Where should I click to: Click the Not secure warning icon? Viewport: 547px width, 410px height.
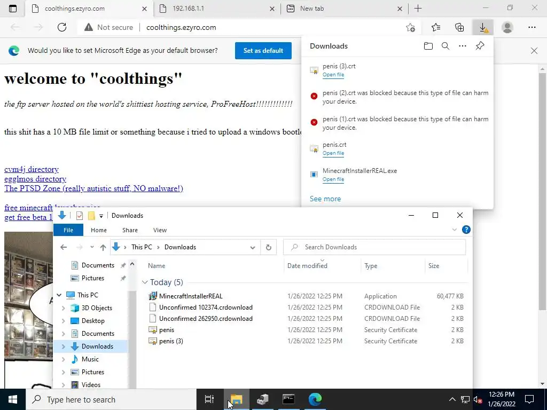[x=89, y=27]
